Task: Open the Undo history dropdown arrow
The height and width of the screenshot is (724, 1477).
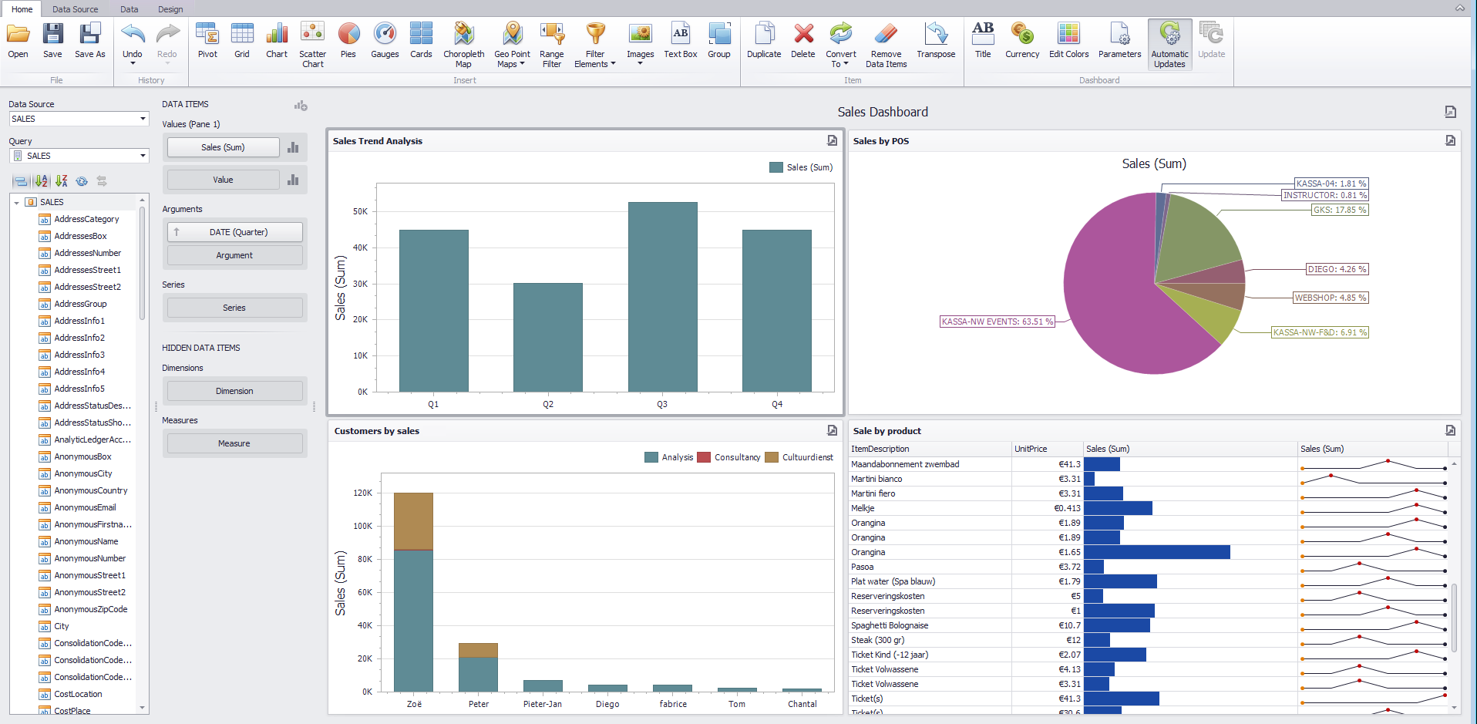Action: [x=133, y=64]
